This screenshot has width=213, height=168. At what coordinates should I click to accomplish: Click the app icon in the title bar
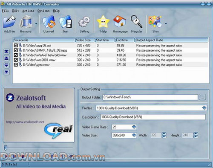click(3, 4)
